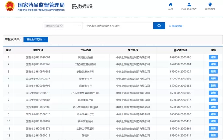Click product name 对乙酰氨基酚滴剂

86,64
